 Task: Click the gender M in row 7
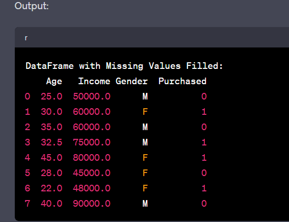click(145, 204)
